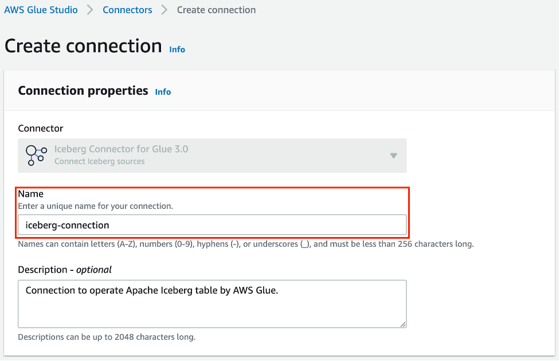
Task: Navigate to Connectors breadcrumb link
Action: [127, 10]
